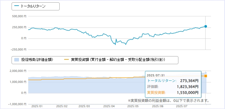Click the tooltip label トータルリターン:
The image size is (225, 109).
tap(162, 81)
